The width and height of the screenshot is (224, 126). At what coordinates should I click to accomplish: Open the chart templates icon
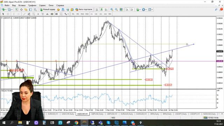point(149,9)
